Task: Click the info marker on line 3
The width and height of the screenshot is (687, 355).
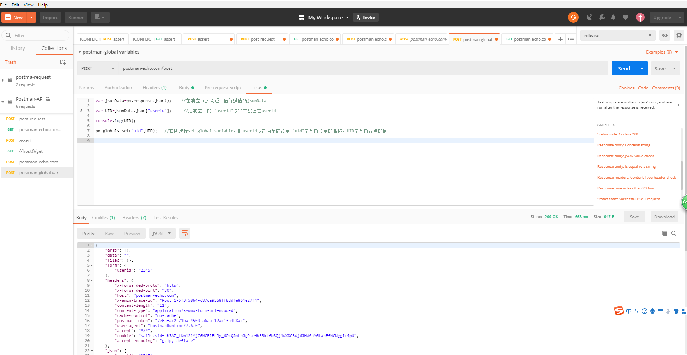Action: [81, 111]
